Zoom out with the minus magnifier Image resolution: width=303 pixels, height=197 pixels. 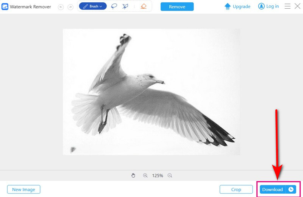point(170,175)
